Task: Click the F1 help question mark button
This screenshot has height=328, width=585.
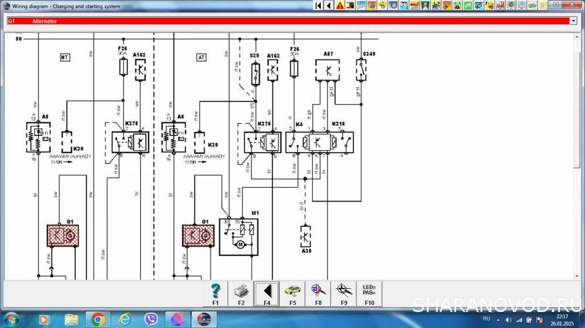Action: point(215,294)
